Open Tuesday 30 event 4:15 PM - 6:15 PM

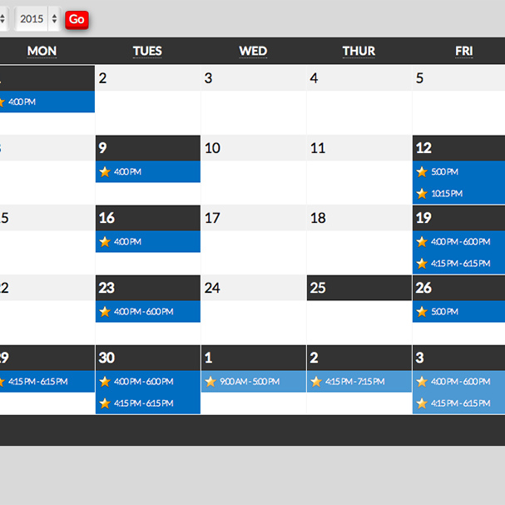(144, 404)
